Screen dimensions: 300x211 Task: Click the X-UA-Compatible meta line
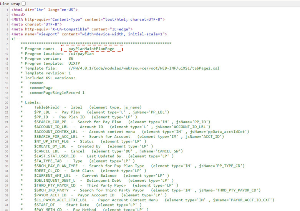pos(72,29)
